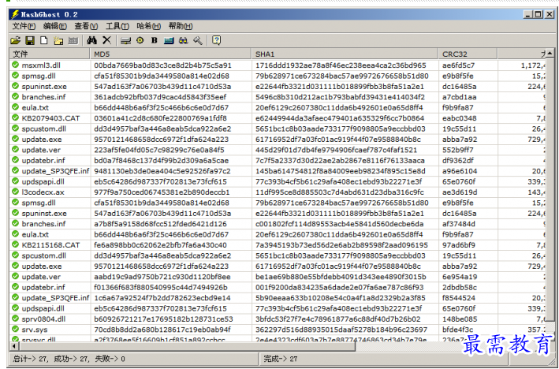Click status bar text 总计-> 27
This screenshot has width=559, height=369.
click(x=30, y=359)
